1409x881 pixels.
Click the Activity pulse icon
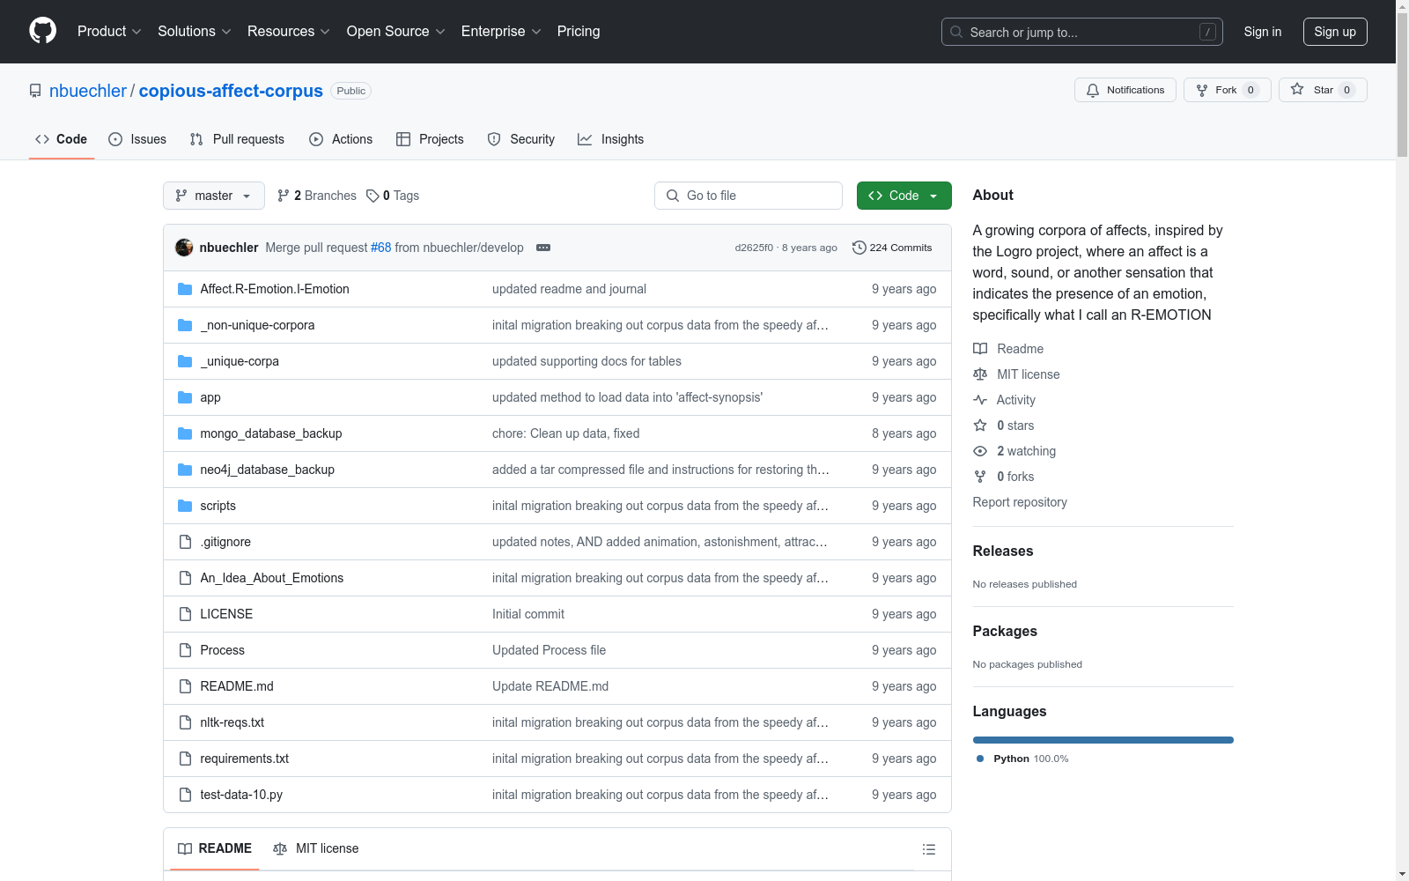[980, 400]
